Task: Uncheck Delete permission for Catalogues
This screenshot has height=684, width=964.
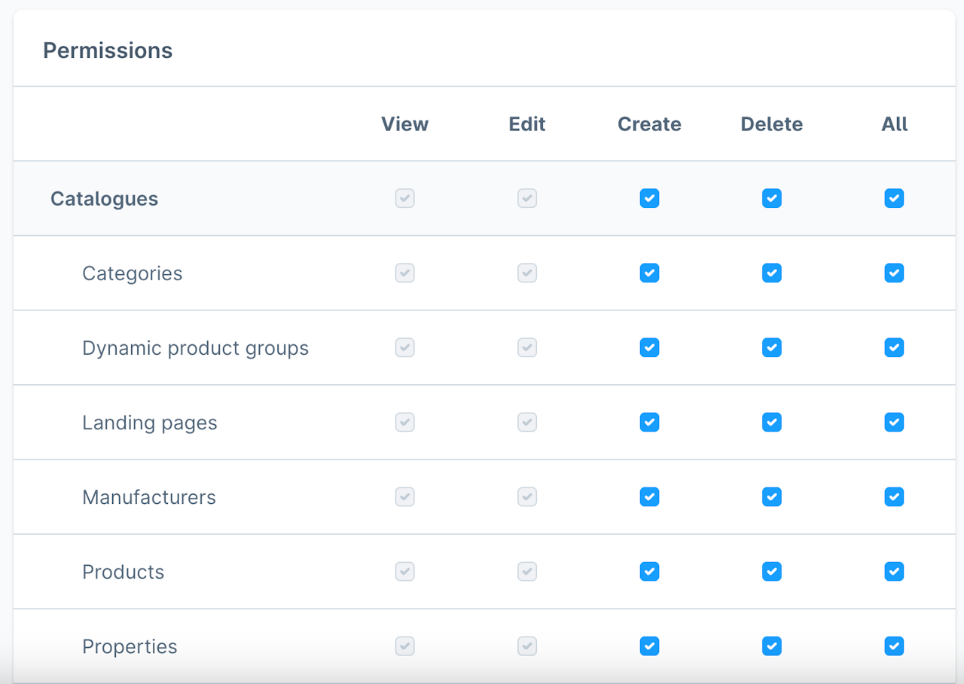Action: 771,198
